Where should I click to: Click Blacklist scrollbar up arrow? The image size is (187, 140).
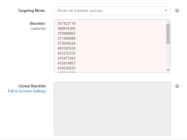pos(168,22)
